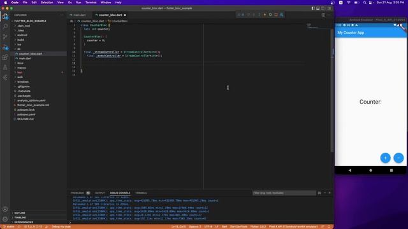Click the debug Restart icon
The height and width of the screenshot is (229, 408).
(270, 15)
